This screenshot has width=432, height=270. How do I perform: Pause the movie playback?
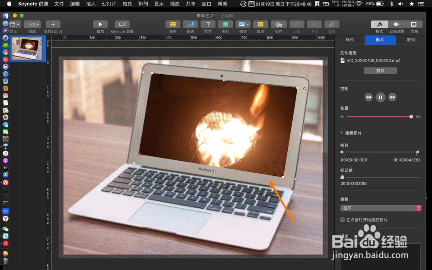pos(381,97)
